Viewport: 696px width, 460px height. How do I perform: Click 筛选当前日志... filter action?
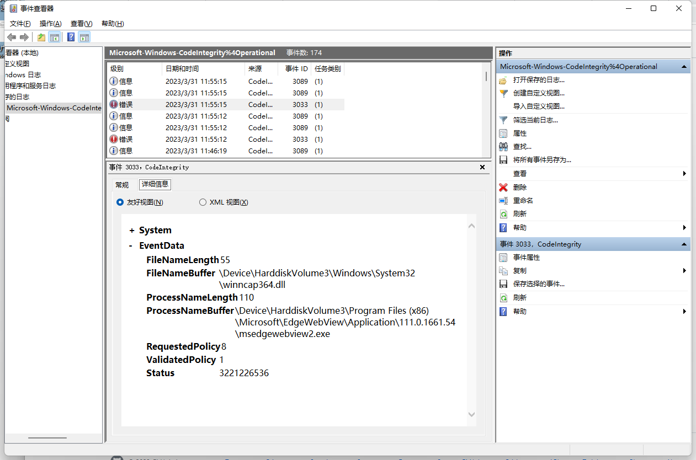[x=535, y=120]
